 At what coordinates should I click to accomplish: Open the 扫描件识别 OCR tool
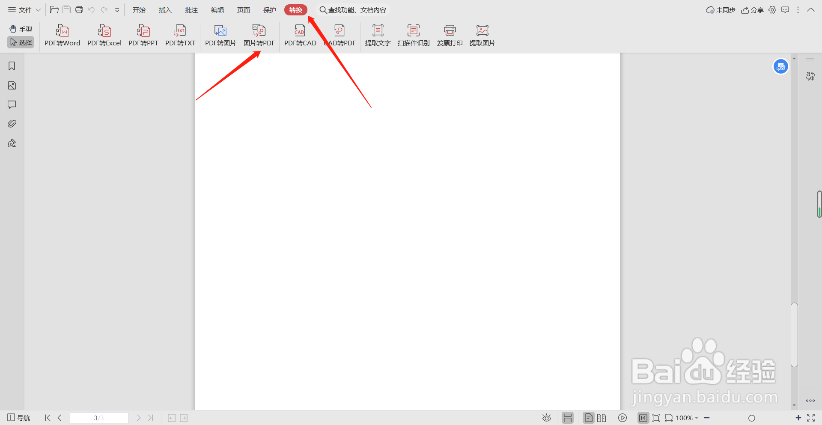[x=414, y=35]
